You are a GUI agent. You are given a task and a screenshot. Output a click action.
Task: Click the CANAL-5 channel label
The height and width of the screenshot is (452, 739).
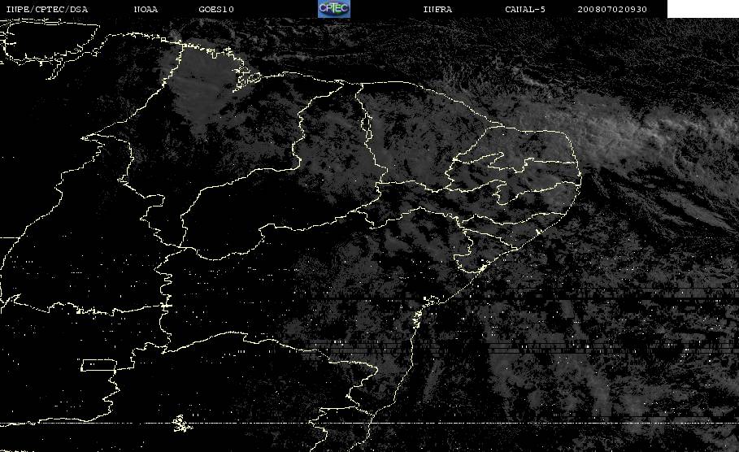click(525, 9)
